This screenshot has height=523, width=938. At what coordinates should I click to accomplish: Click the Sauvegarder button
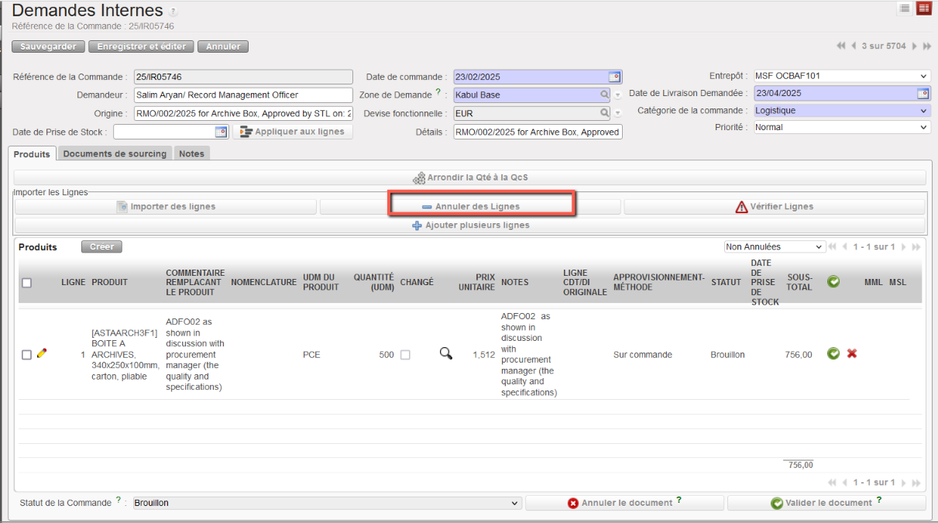click(48, 46)
